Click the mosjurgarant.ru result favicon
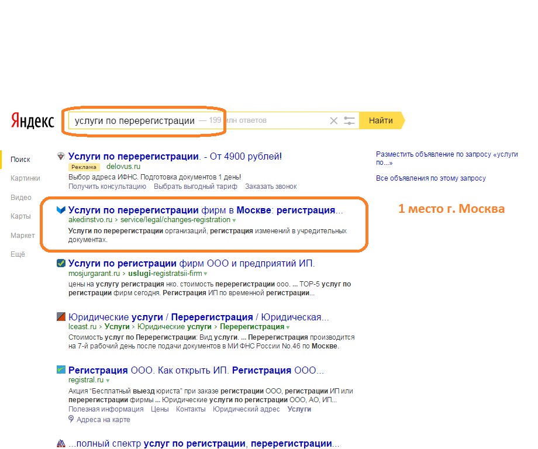 click(61, 263)
